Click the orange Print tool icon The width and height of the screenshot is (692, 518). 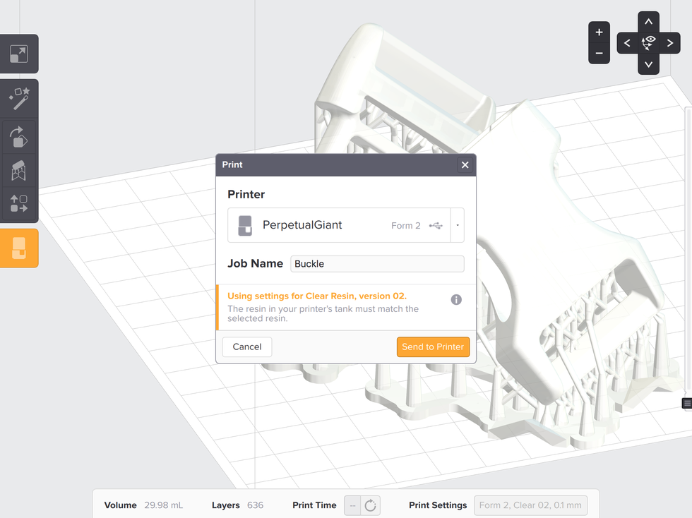tap(18, 248)
